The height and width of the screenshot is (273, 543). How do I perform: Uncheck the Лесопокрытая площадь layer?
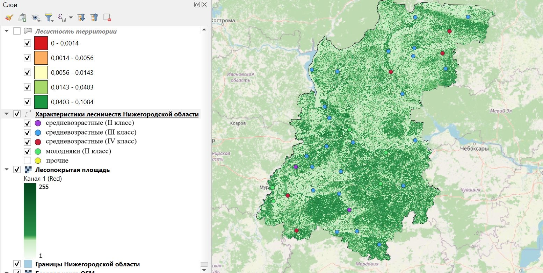(17, 170)
